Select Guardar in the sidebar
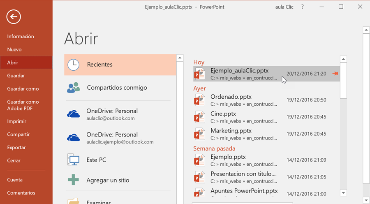The image size is (370, 204). tap(16, 76)
